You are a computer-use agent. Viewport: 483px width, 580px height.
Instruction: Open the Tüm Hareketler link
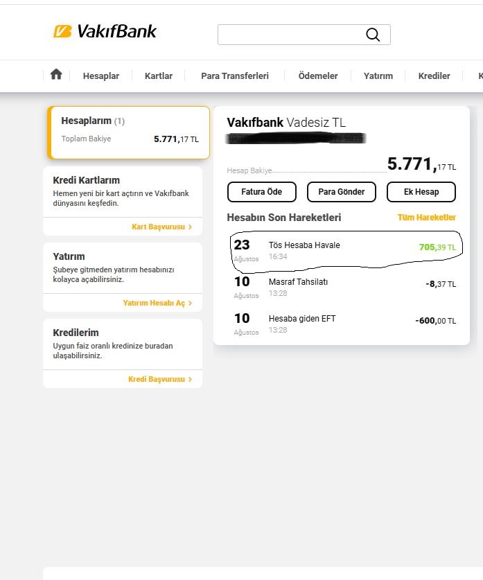coord(427,218)
